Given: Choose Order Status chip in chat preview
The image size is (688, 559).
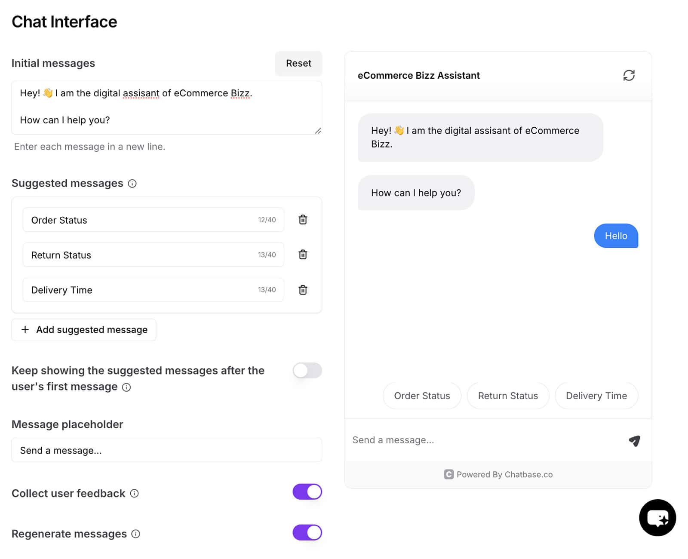Looking at the screenshot, I should click(x=422, y=396).
